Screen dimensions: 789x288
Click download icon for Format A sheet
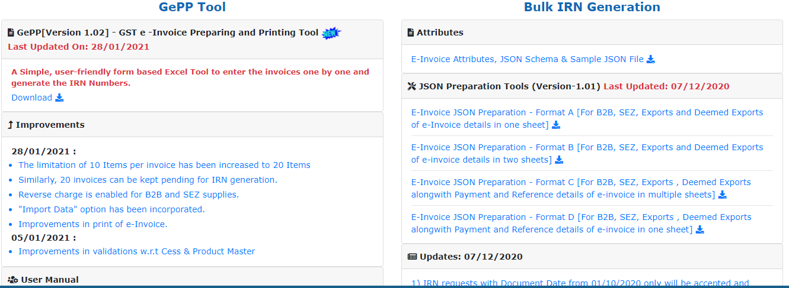tap(555, 125)
